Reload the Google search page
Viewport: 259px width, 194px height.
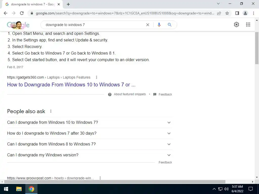click(x=22, y=13)
